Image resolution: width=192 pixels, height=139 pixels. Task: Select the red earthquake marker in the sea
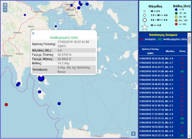tap(6, 105)
